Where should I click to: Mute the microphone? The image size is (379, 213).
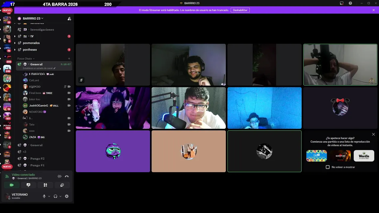44,196
